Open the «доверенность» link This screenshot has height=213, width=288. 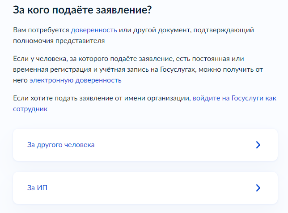point(94,30)
